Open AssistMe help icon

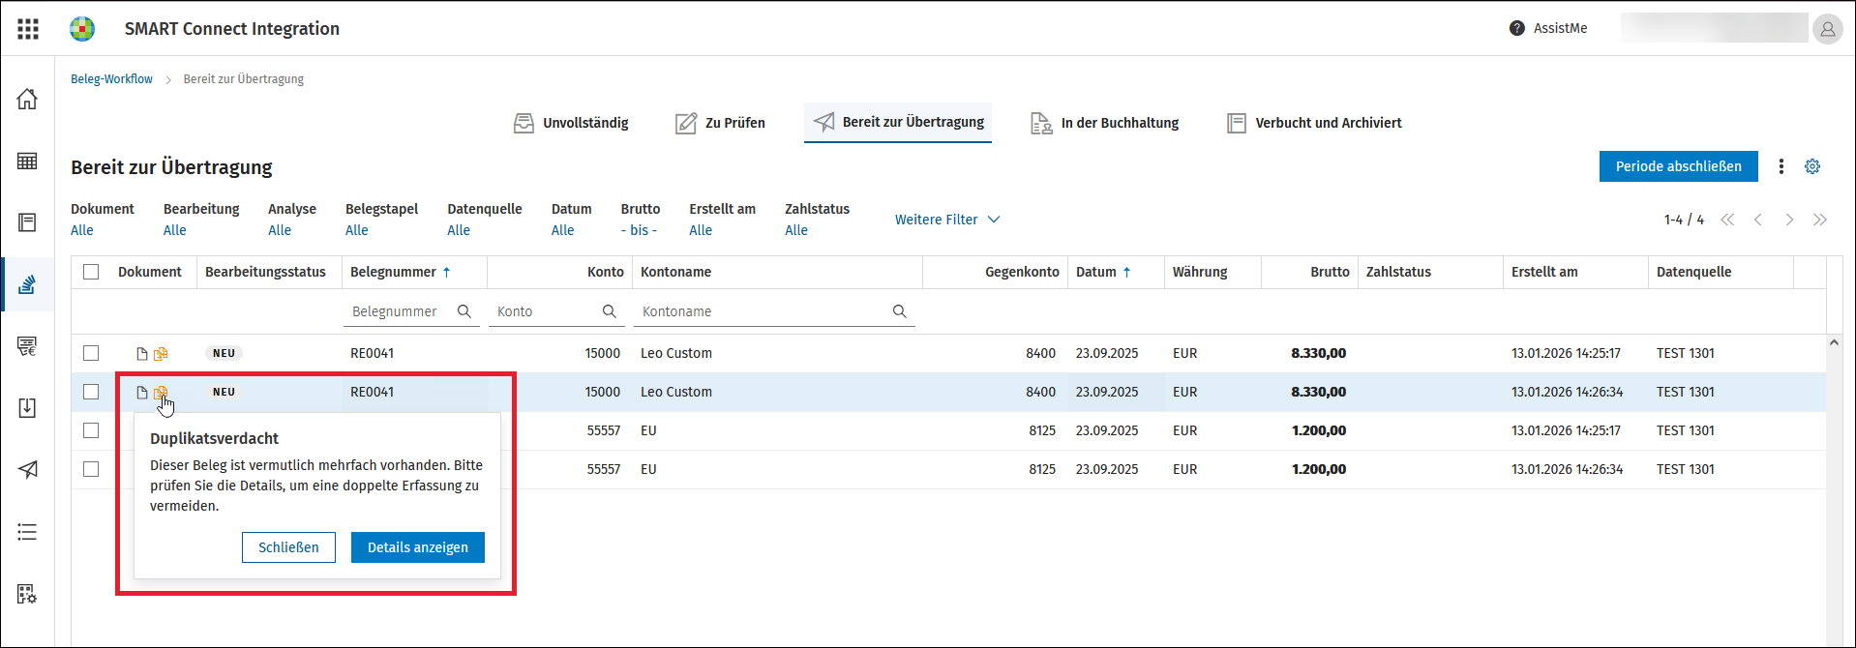click(x=1516, y=28)
